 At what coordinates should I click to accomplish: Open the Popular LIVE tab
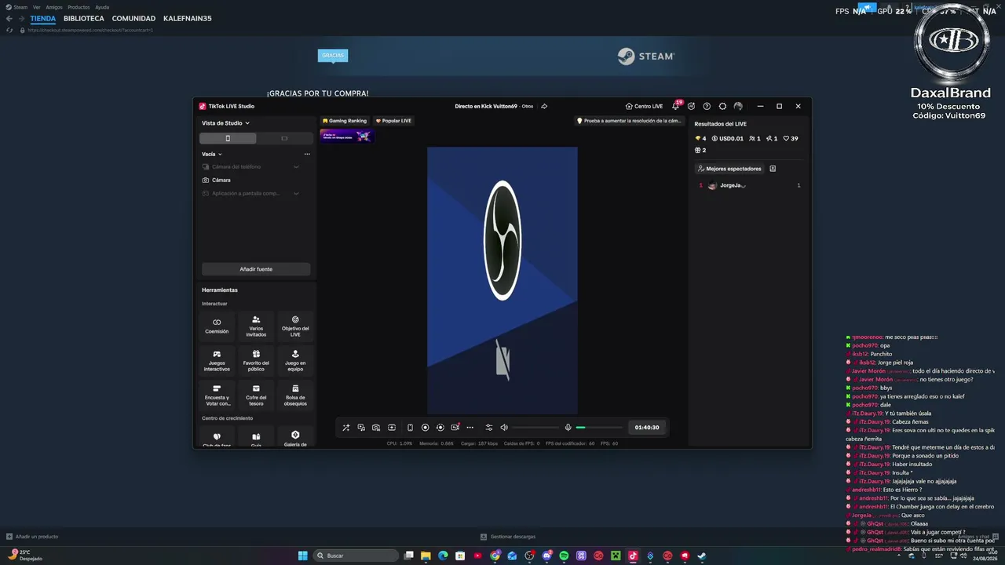393,121
